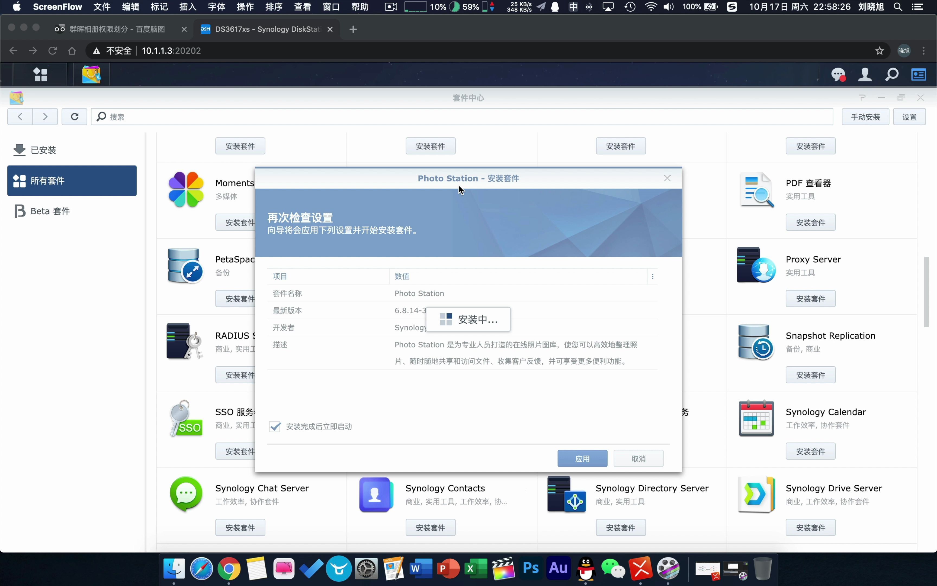Viewport: 937px width, 586px height.
Task: Open Chrome from the Dock
Action: coord(229,569)
